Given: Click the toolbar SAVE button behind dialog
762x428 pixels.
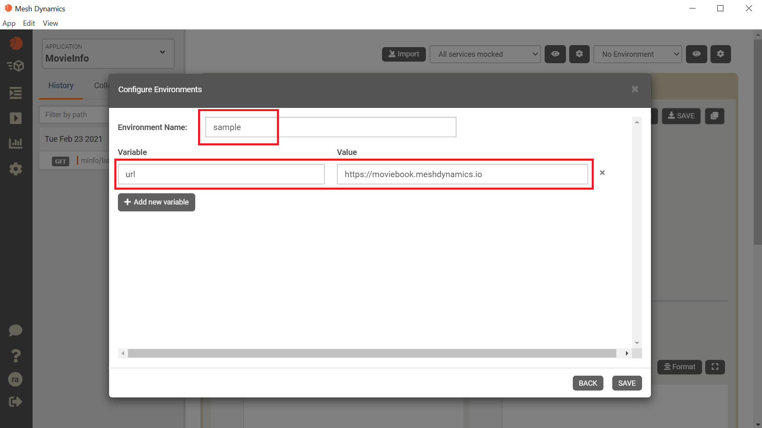Looking at the screenshot, I should 681,116.
